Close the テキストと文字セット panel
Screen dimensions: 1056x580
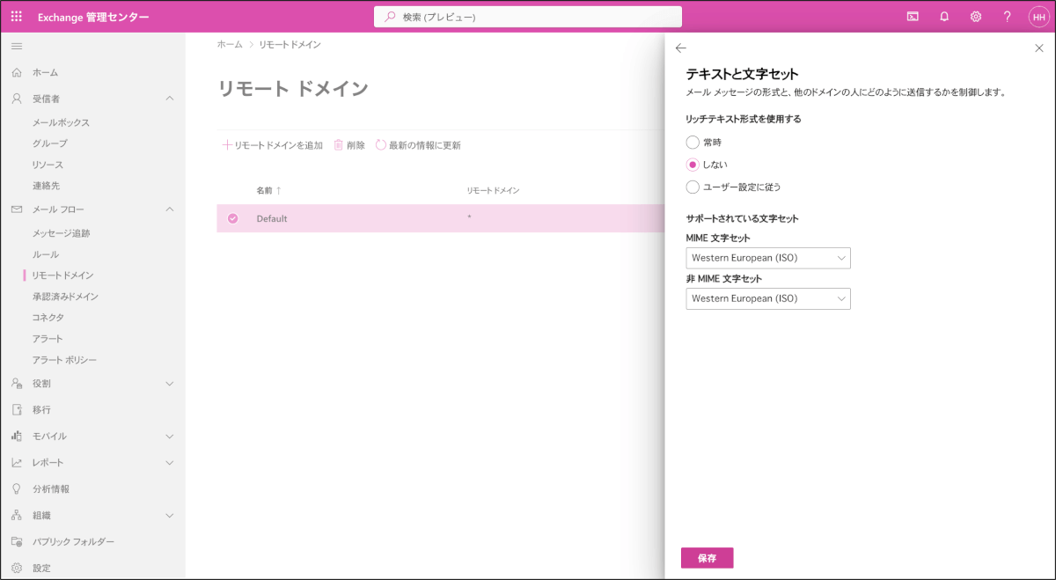point(1039,48)
